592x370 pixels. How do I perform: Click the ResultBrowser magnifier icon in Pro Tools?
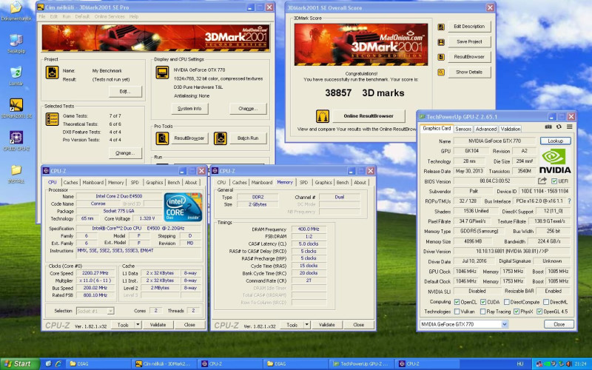[162, 138]
